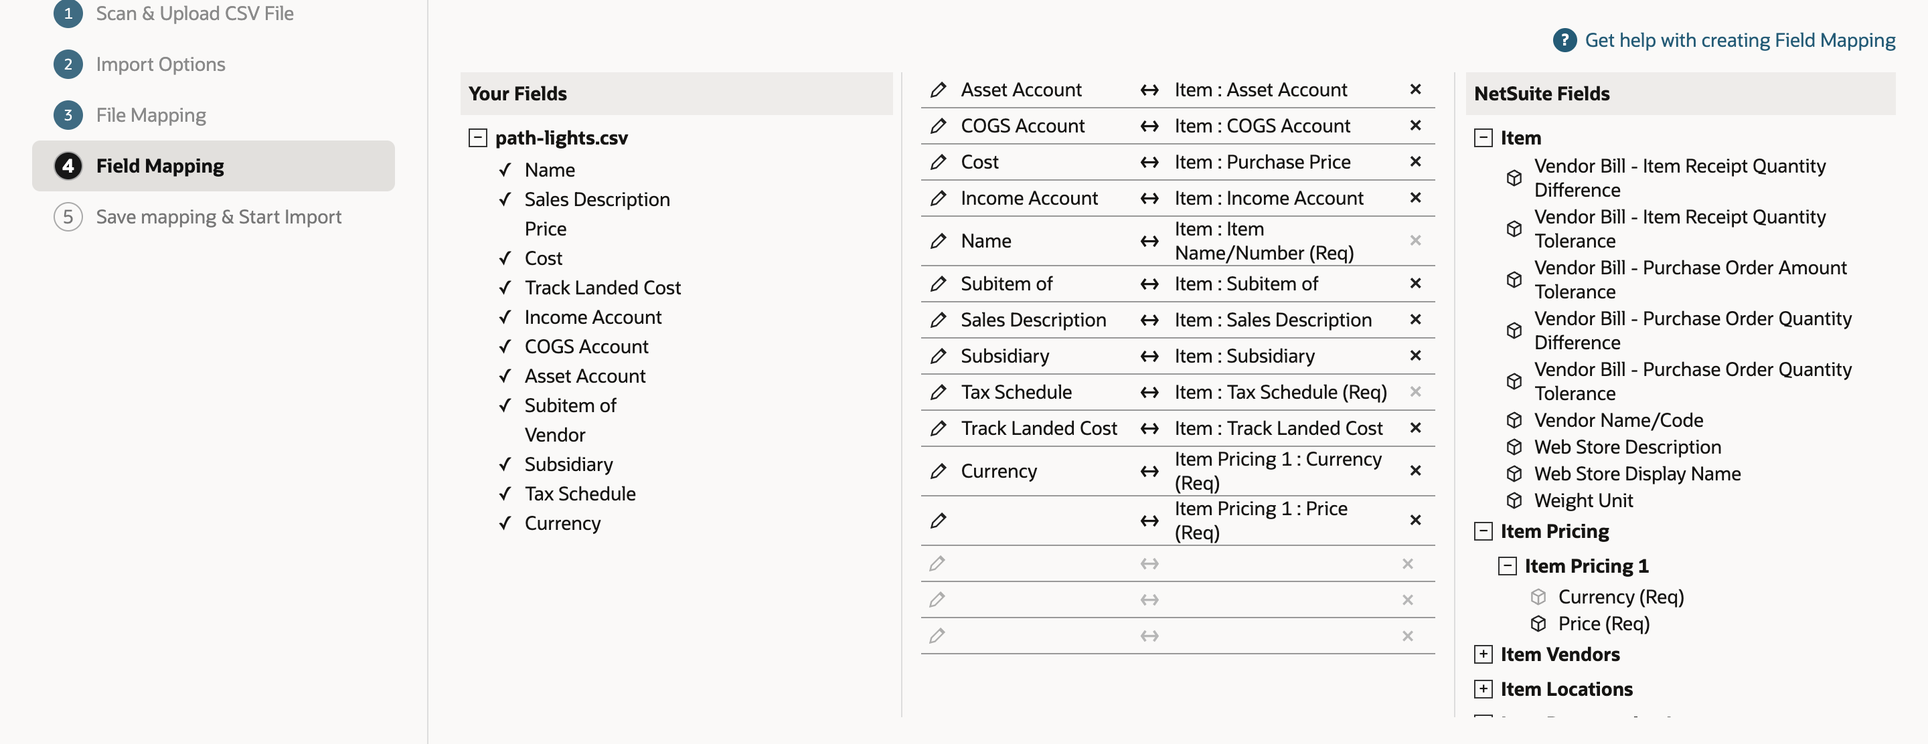Screen dimensions: 1928x744
Task: Open the Import Options step
Action: click(160, 64)
